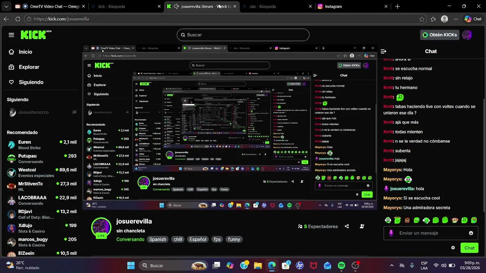
Task: Open LACOBRAAA's channel in the sidebar
Action: pos(42,200)
